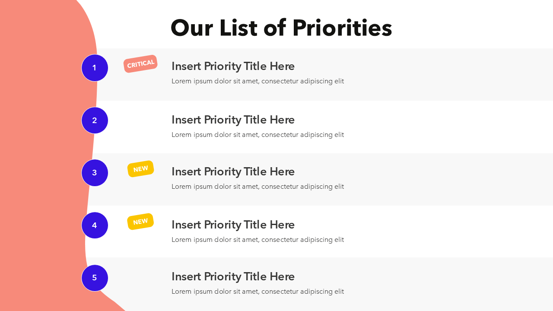The image size is (553, 311).
Task: Select the first priority title text
Action: pos(233,66)
